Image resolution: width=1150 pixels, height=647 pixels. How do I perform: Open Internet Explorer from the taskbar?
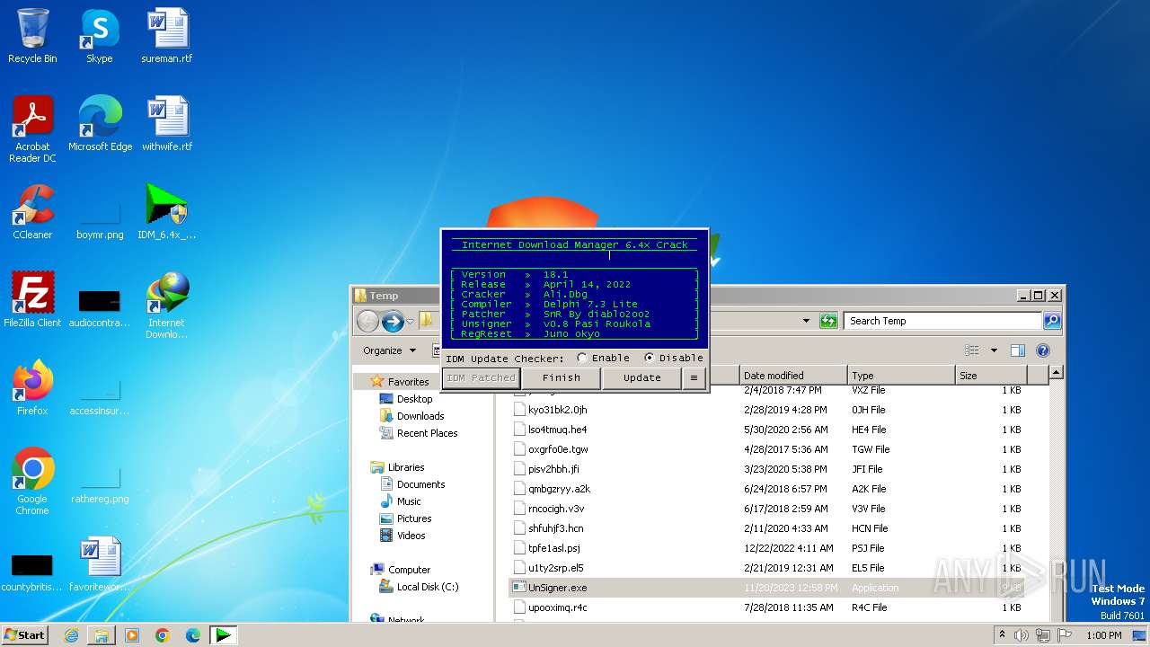pyautogui.click(x=71, y=635)
